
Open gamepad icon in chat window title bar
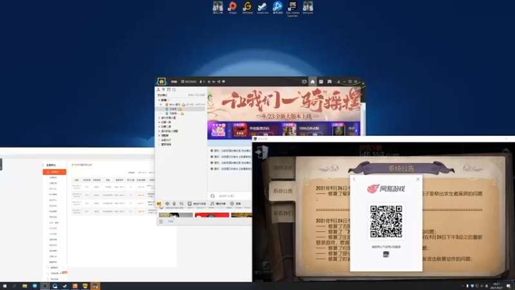330,82
